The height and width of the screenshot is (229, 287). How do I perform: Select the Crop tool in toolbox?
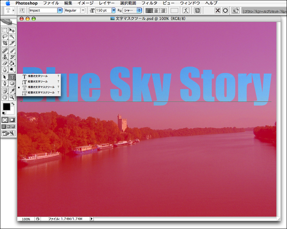click(x=5, y=43)
